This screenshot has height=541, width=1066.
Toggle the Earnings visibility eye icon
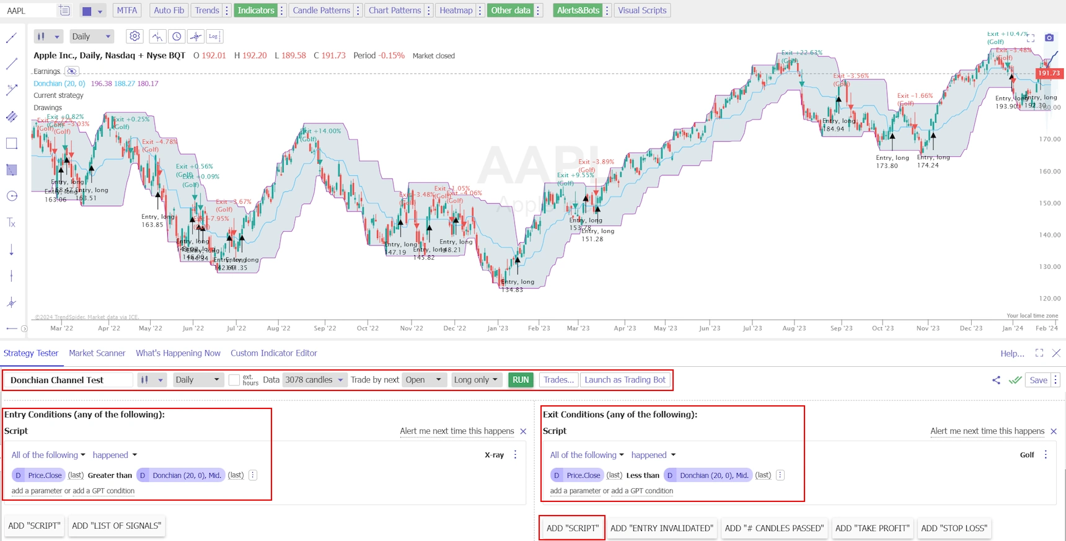(72, 71)
